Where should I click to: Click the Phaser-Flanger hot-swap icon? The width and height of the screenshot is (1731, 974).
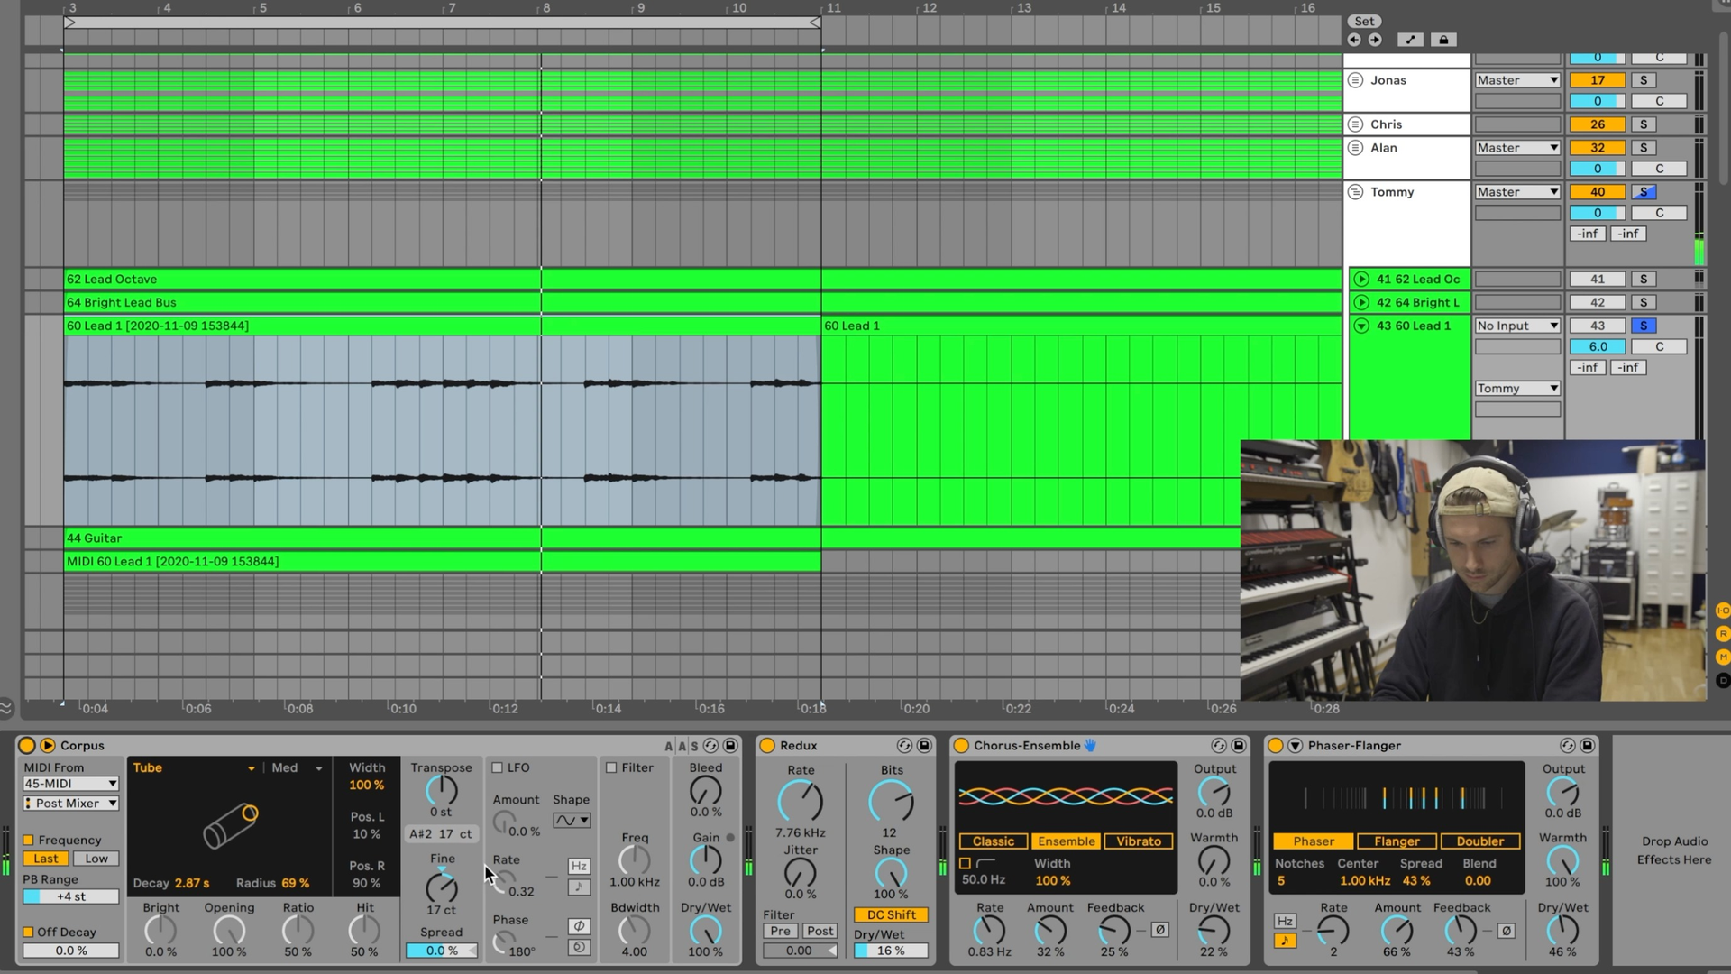(x=1568, y=746)
